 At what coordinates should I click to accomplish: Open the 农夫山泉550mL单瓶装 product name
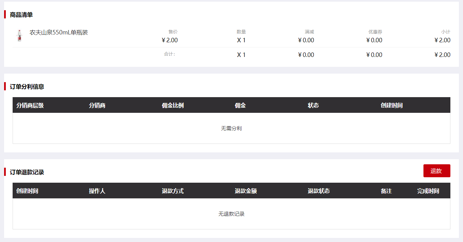tap(59, 32)
